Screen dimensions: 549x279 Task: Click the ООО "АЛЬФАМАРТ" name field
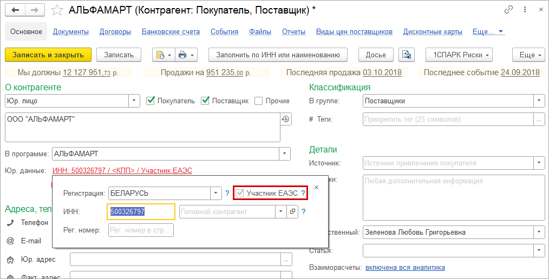143,127
